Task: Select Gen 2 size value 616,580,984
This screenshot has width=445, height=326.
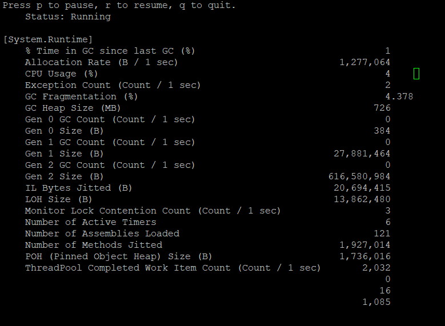Action: (x=359, y=176)
